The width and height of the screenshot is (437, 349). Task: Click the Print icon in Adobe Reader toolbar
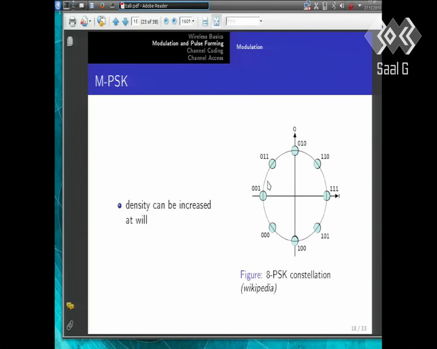[x=72, y=21]
